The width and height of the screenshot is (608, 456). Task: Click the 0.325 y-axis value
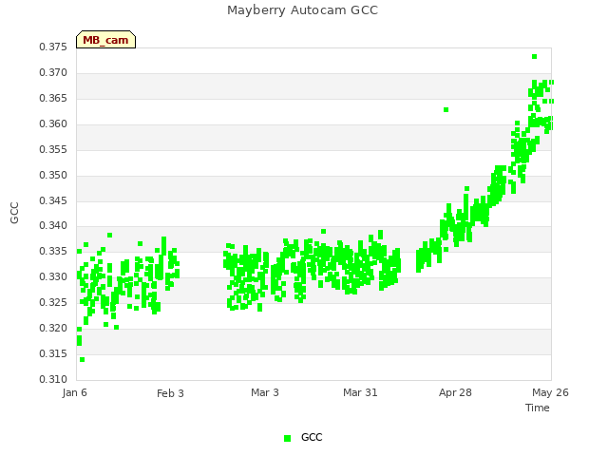coord(53,302)
